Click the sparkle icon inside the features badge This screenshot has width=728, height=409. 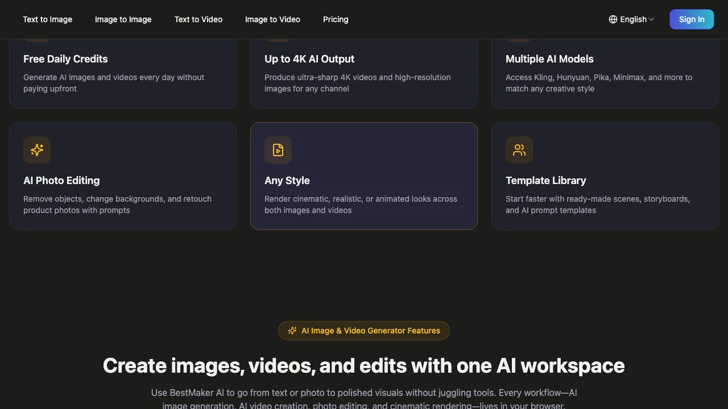tap(292, 330)
